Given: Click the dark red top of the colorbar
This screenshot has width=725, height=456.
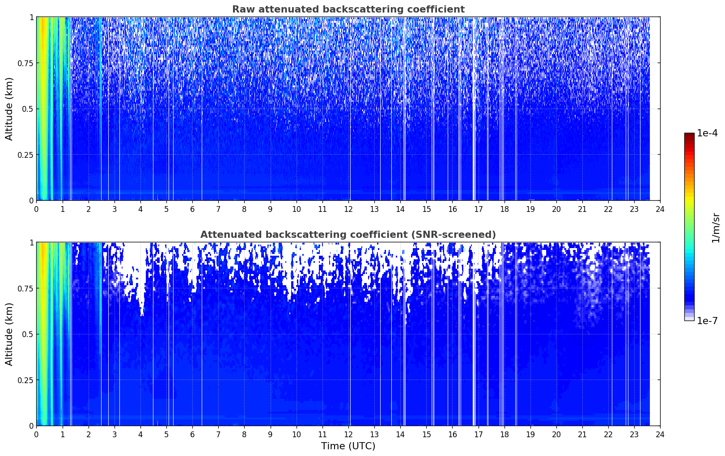Looking at the screenshot, I should click(689, 135).
